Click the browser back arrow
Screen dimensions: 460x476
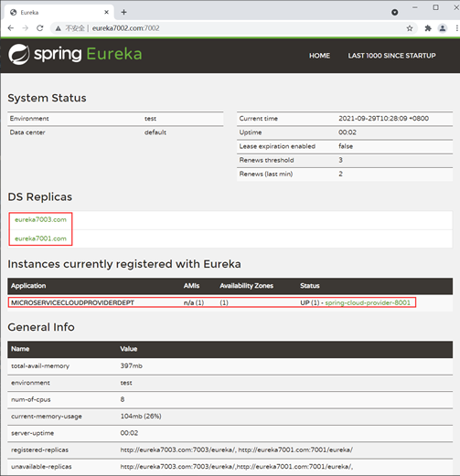pos(11,28)
